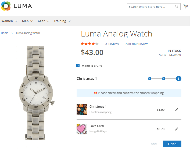190x158 pixels.
Task: Expand the Women menu
Action: [9, 21]
